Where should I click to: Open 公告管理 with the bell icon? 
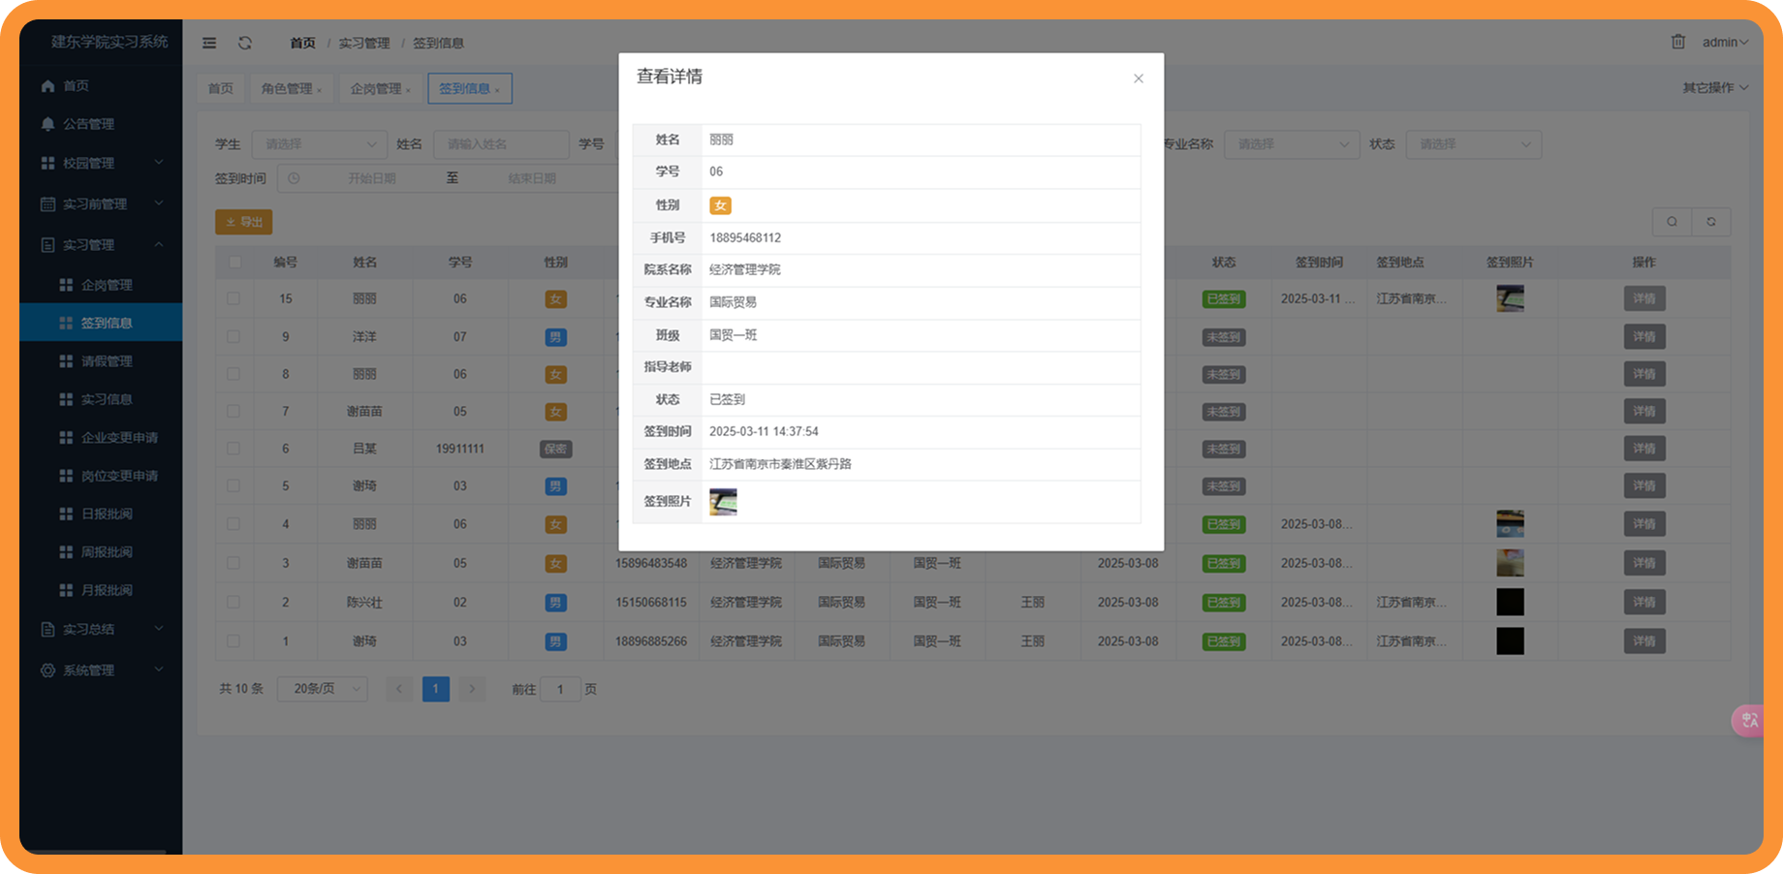tap(87, 124)
